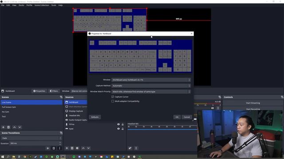
Task: Click Start Recording button
Action: (x=253, y=109)
